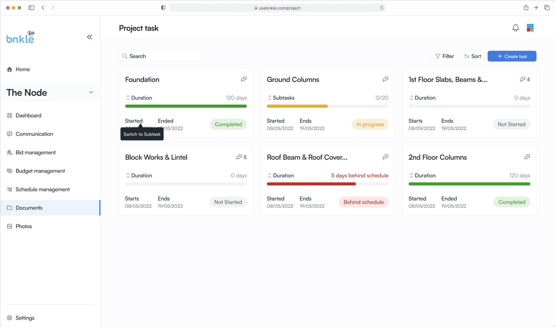
Task: Open Bid management section
Action: [x=50, y=152]
